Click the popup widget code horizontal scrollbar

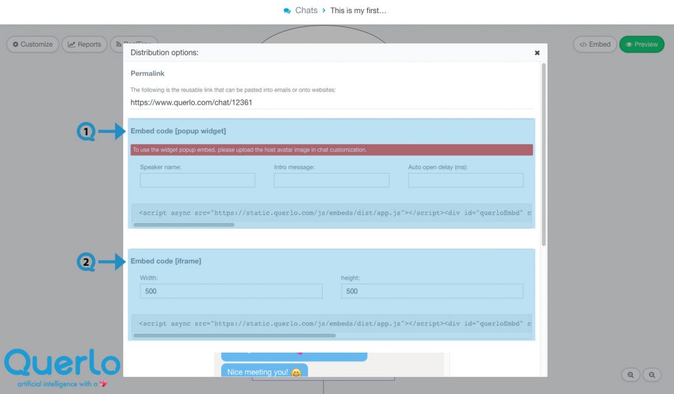184,225
